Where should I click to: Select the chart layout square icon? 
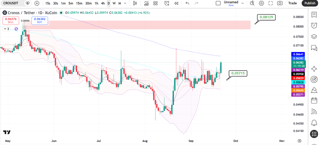(x=218, y=3)
